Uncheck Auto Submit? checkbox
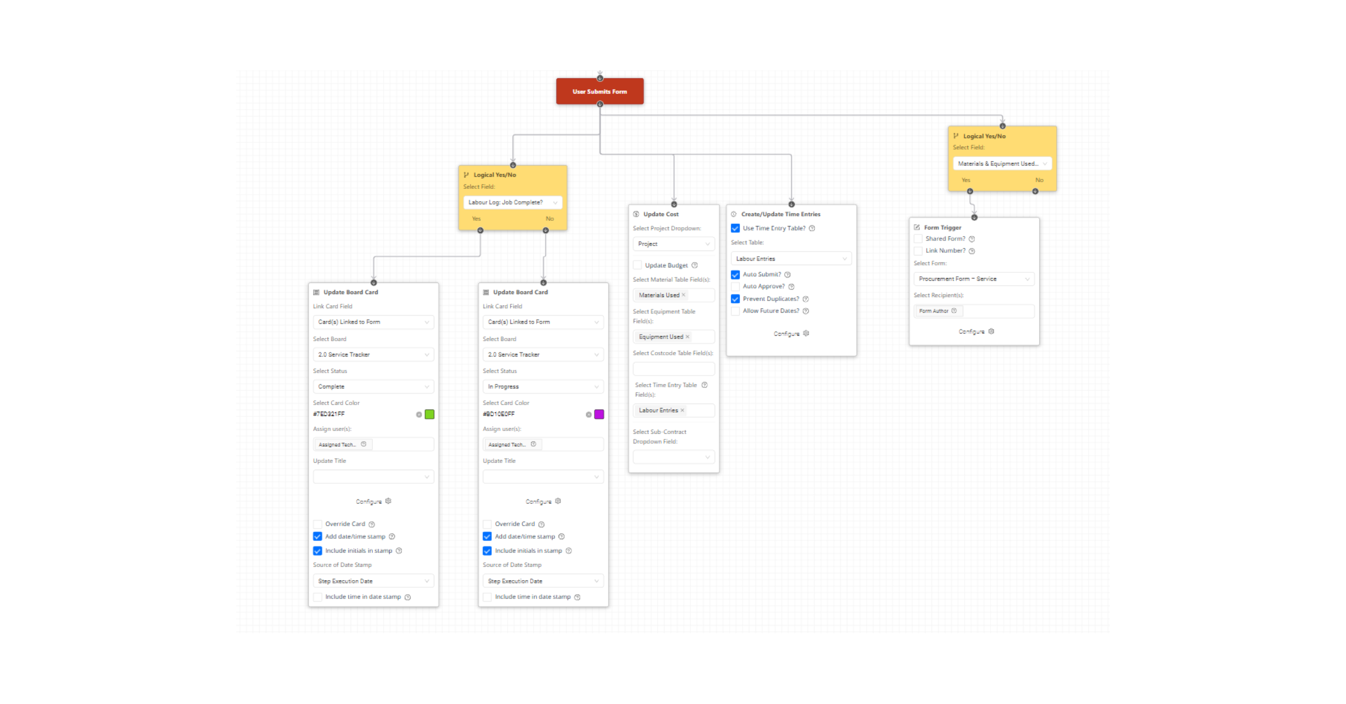This screenshot has width=1346, height=704. click(x=735, y=275)
